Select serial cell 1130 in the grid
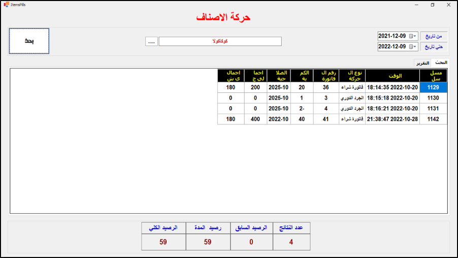Viewport: 458px width, 258px height. click(433, 98)
